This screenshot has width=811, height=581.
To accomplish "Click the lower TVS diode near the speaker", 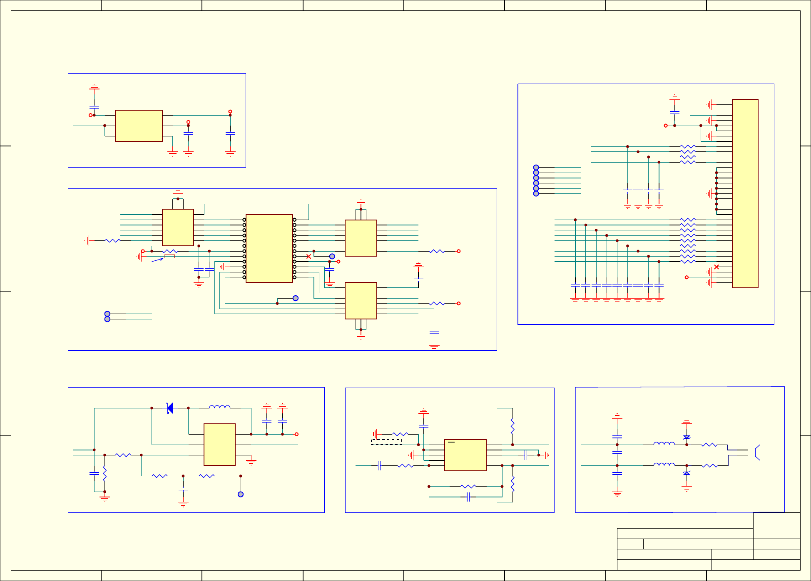I will (x=687, y=473).
